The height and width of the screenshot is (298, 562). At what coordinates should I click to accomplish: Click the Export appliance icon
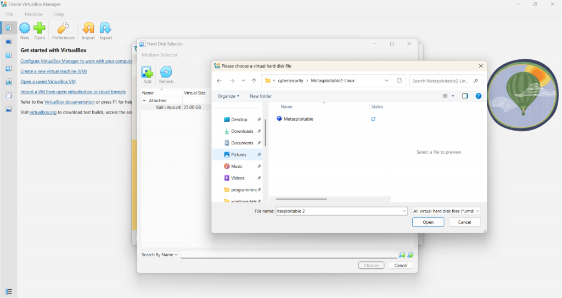tap(106, 28)
